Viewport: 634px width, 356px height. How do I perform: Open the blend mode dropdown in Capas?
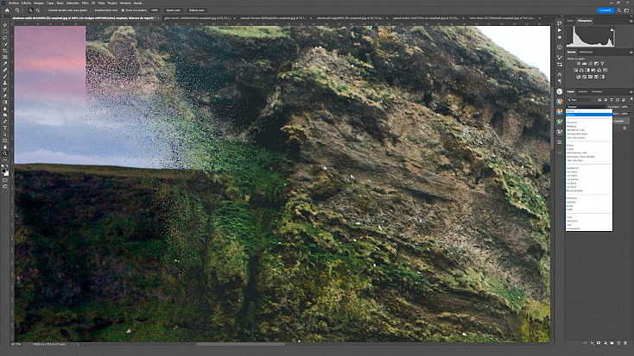586,107
